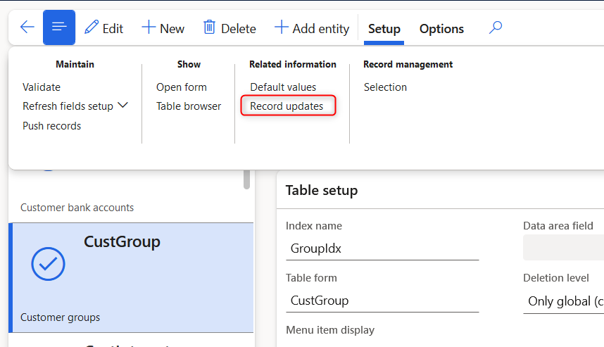Viewport: 604px width, 347px height.
Task: Click the Table form field
Action: [x=382, y=301]
